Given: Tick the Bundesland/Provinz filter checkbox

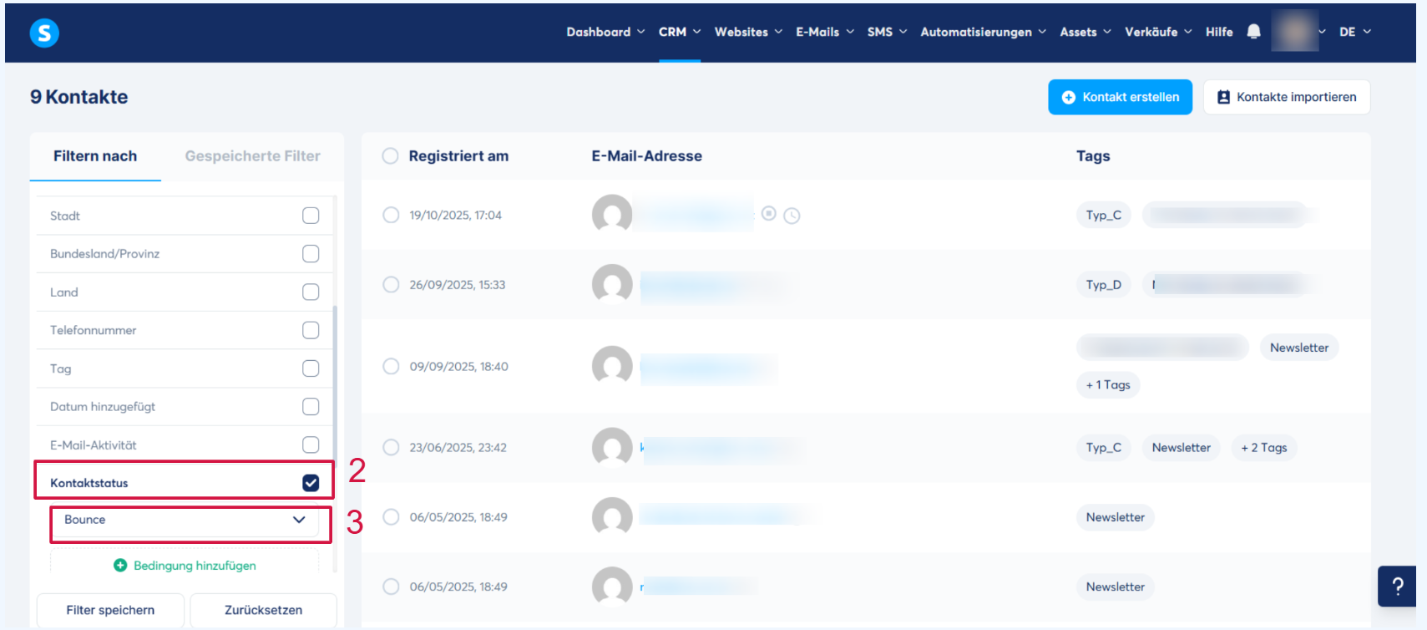Looking at the screenshot, I should [311, 254].
